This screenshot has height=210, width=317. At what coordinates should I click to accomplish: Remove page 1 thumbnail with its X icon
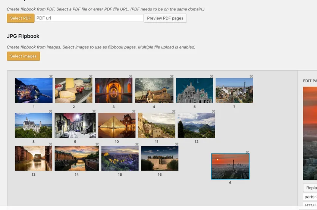pos(51,76)
